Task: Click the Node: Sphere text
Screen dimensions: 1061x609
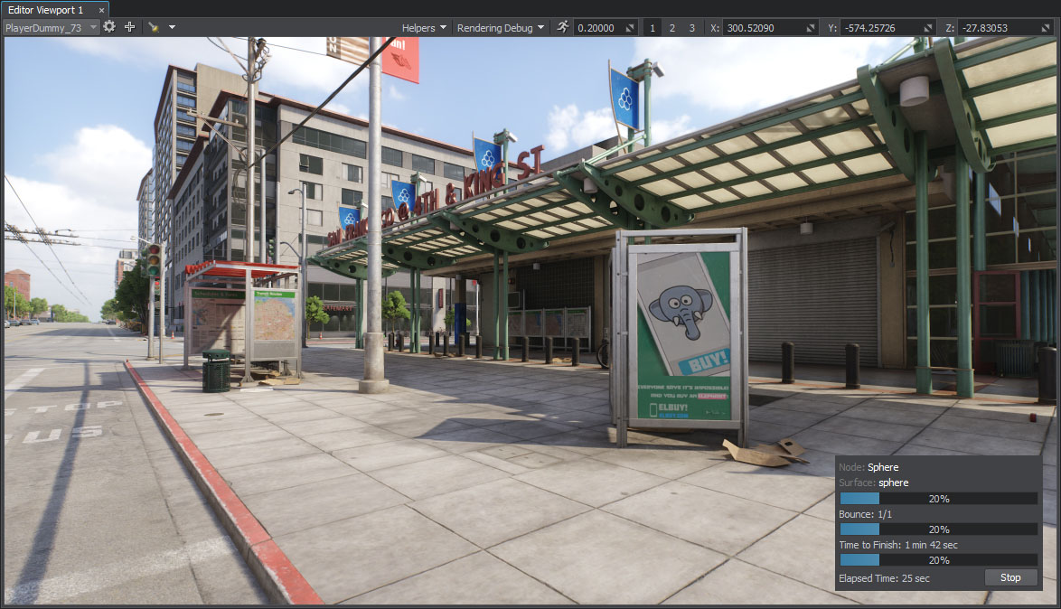Action: (869, 467)
